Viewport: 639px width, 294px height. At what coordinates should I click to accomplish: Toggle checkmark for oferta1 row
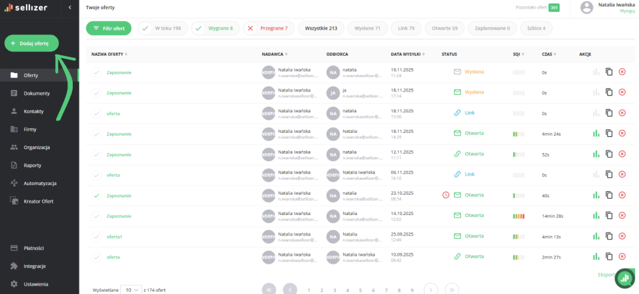tap(96, 237)
